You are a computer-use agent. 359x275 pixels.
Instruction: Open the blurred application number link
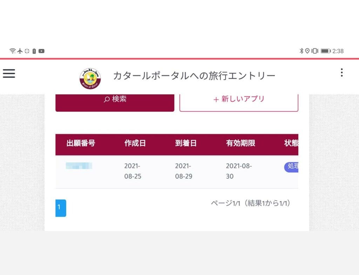(x=79, y=165)
